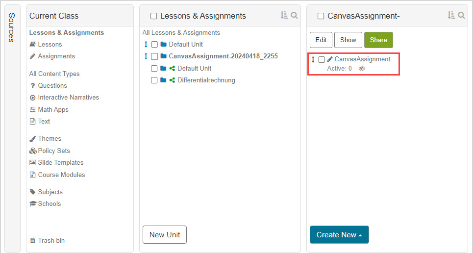Open search in the CanvasAssignment panel
This screenshot has width=473, height=254.
click(461, 16)
